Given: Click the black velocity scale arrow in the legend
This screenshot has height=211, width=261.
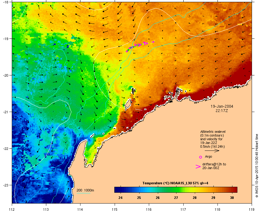Looking at the screenshot, I should 212,150.
